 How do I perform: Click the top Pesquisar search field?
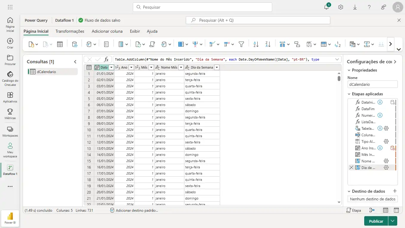[x=202, y=7]
